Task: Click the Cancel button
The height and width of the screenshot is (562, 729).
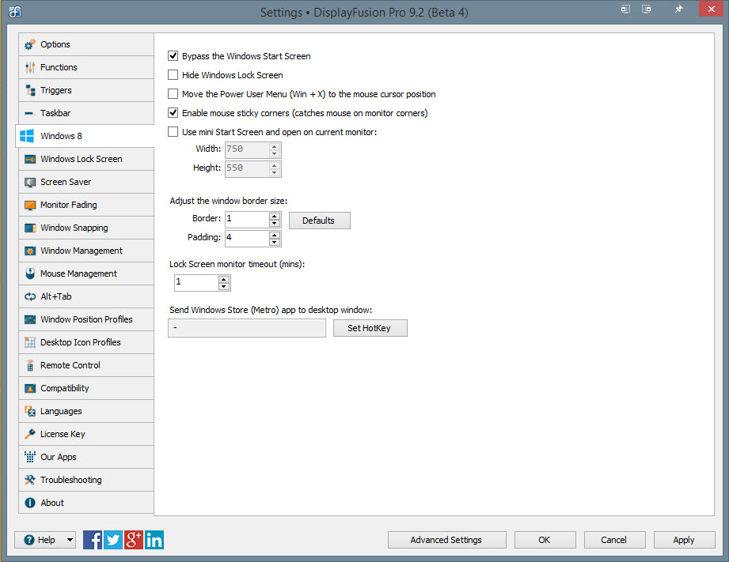Action: (615, 540)
